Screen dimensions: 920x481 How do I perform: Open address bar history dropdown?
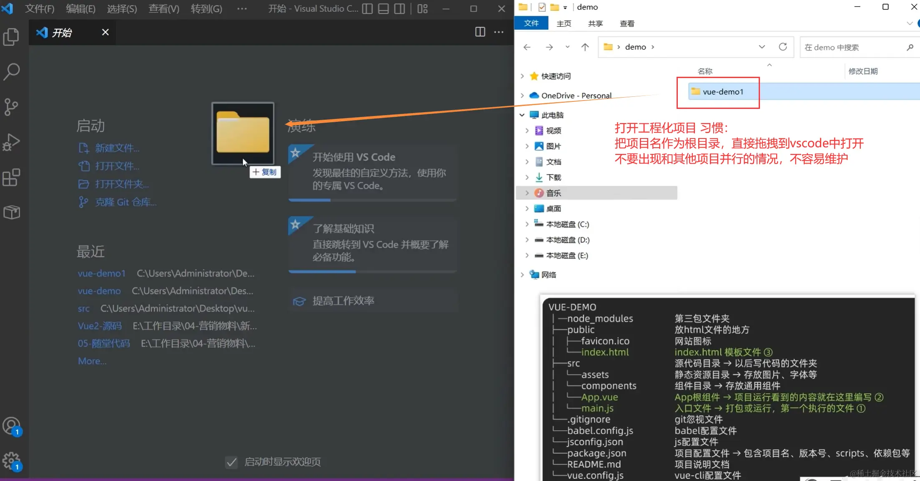coord(762,47)
